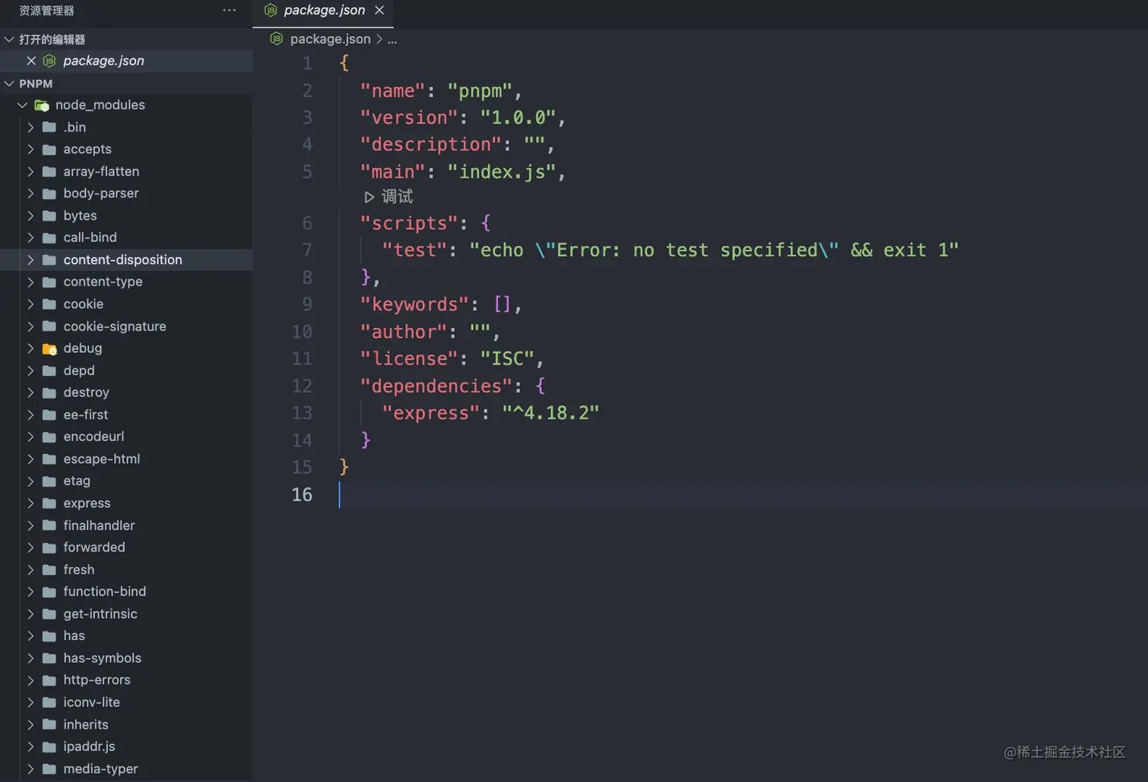Select the etag folder

click(126, 481)
